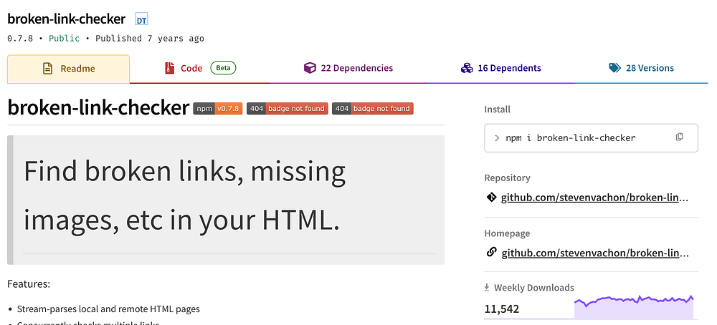717x325 pixels.
Task: Click the git repository diamond icon
Action: [x=491, y=198]
